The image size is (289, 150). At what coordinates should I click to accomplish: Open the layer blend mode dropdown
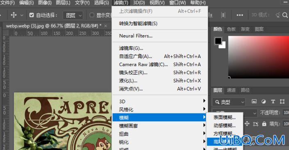click(250, 113)
